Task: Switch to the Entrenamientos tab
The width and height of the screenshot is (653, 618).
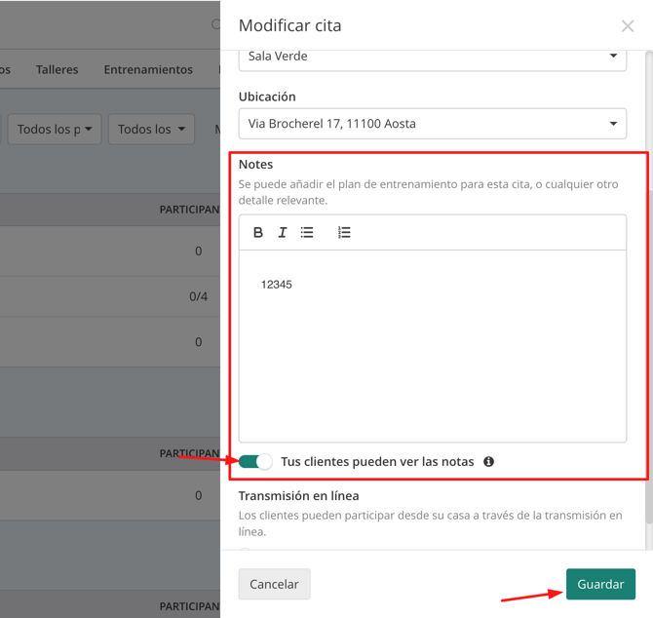Action: click(148, 69)
